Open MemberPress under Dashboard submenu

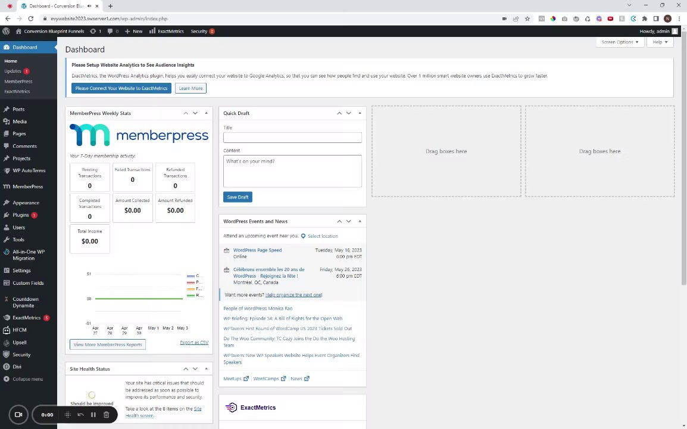tap(18, 81)
